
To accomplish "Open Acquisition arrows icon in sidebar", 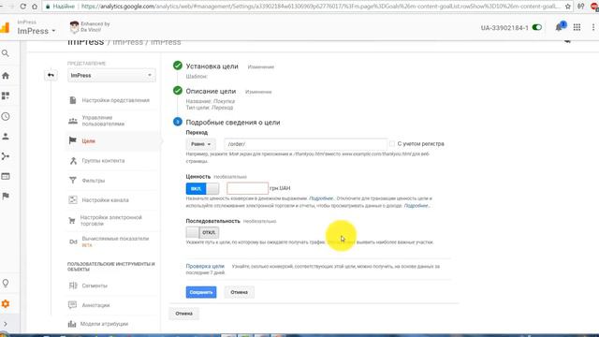I will click(x=6, y=156).
